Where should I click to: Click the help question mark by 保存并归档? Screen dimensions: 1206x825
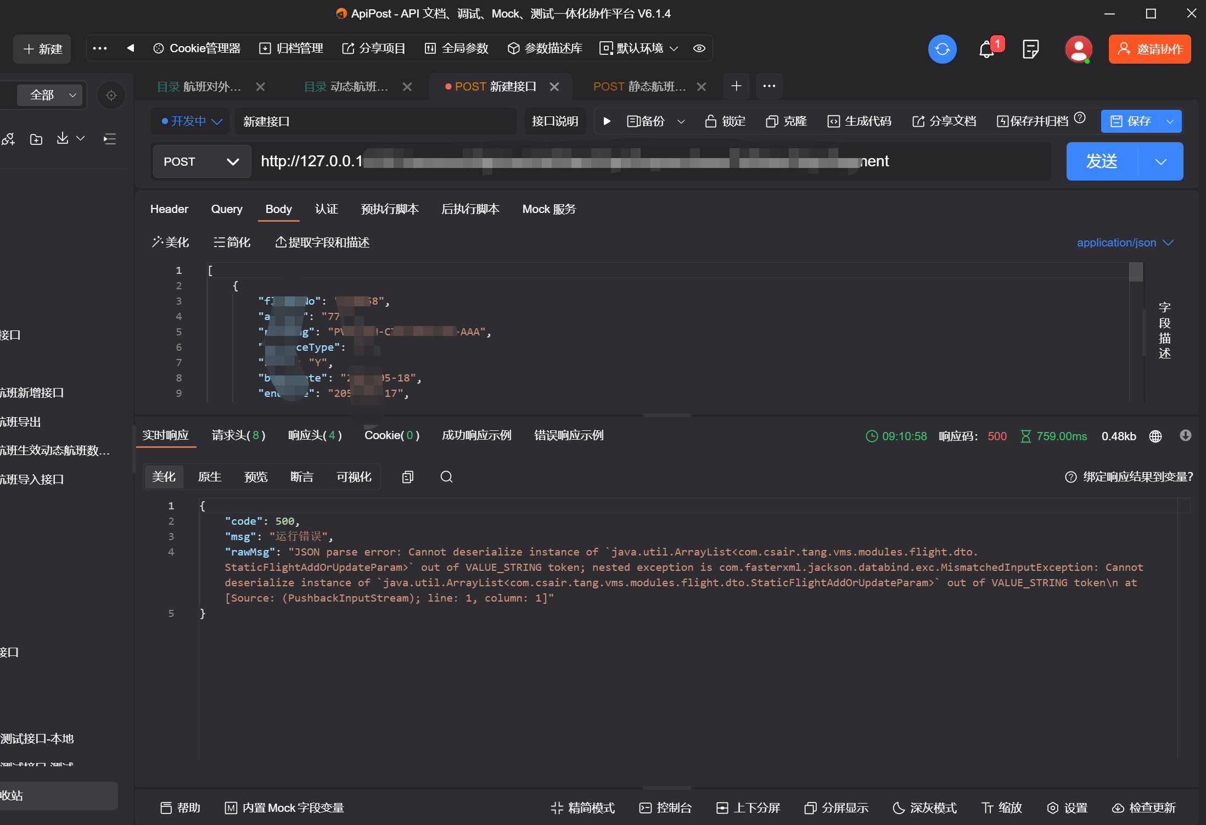pyautogui.click(x=1079, y=118)
